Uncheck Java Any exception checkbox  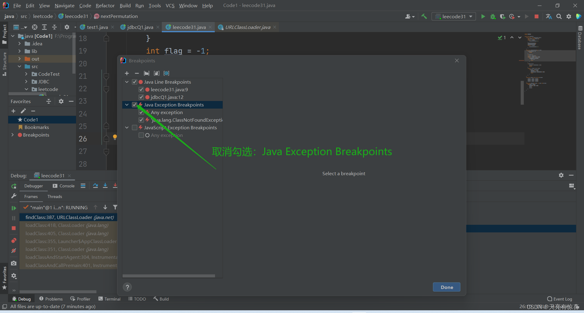click(x=141, y=112)
